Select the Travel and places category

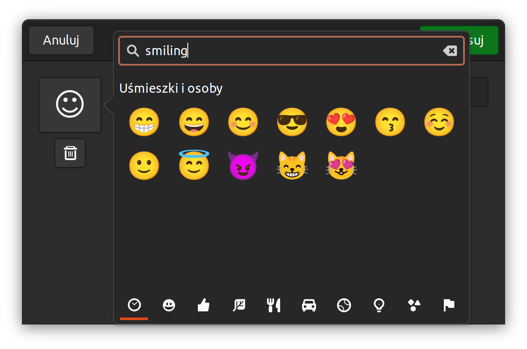[309, 305]
